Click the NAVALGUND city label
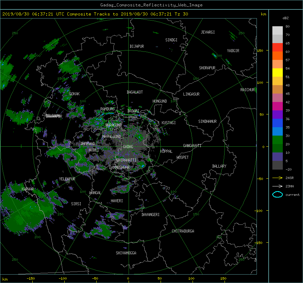Image resolution: width=303 pixels, height=283 pixels. [x=111, y=137]
